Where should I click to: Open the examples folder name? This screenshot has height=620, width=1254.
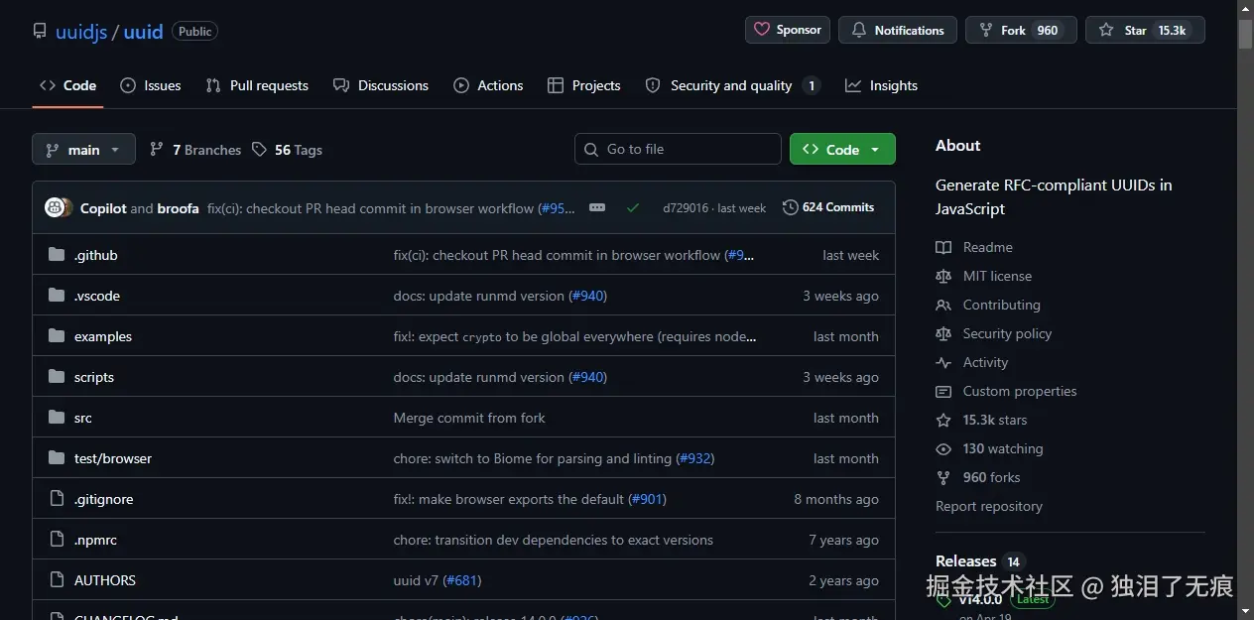[103, 336]
